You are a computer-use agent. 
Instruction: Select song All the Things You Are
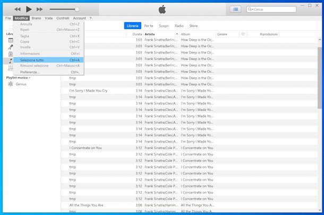click(86, 205)
